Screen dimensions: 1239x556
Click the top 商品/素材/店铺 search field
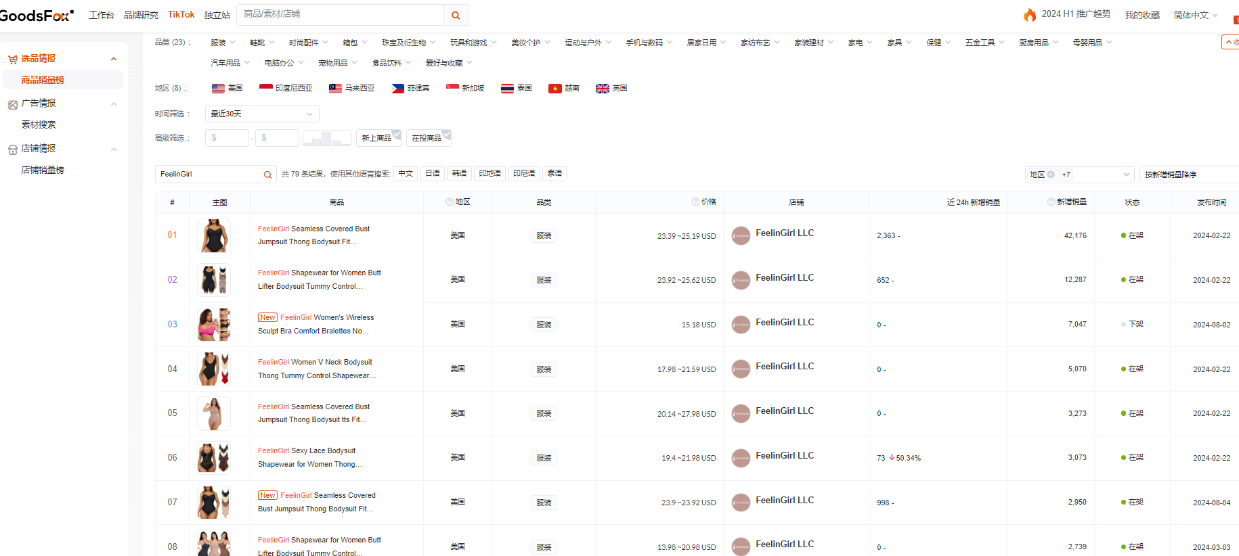pyautogui.click(x=341, y=15)
